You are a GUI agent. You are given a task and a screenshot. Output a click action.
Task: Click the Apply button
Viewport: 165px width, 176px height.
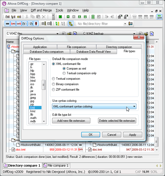pos(133,135)
